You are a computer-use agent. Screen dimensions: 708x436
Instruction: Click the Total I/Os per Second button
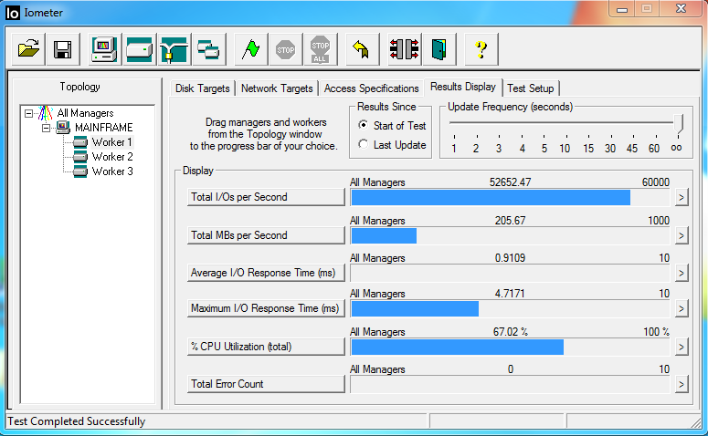coord(266,197)
